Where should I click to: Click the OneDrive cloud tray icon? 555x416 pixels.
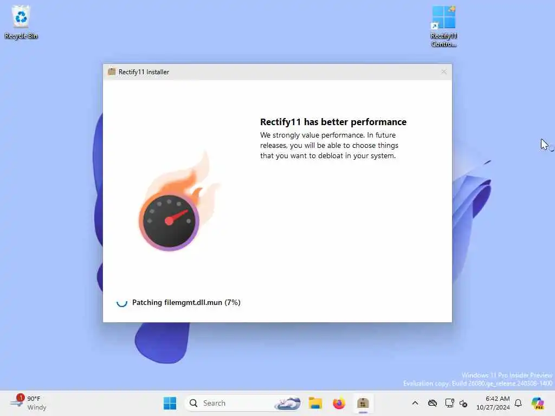point(432,403)
